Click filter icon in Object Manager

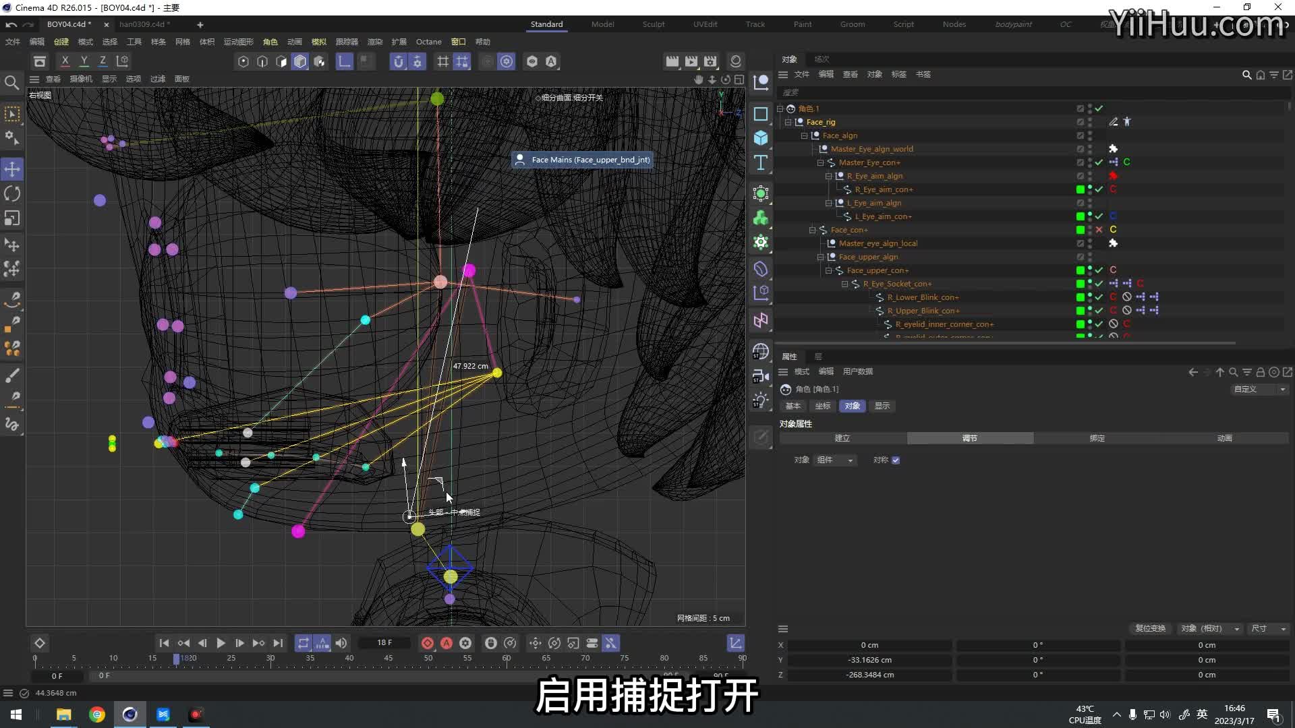pyautogui.click(x=1274, y=75)
